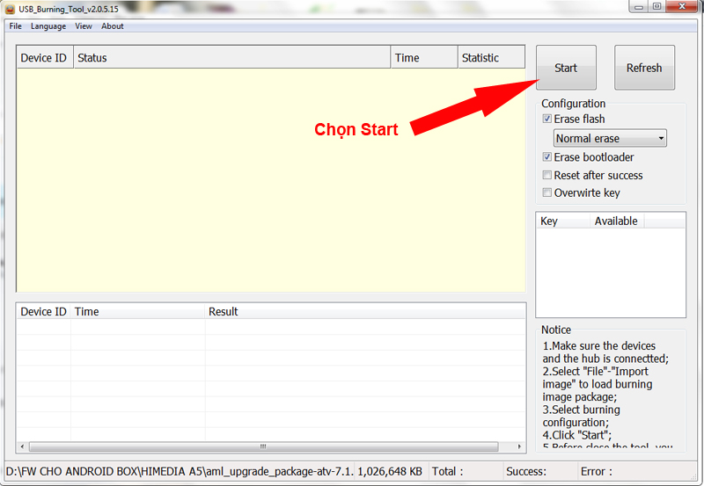Minimize the USB Burning Tool window

coord(638,7)
